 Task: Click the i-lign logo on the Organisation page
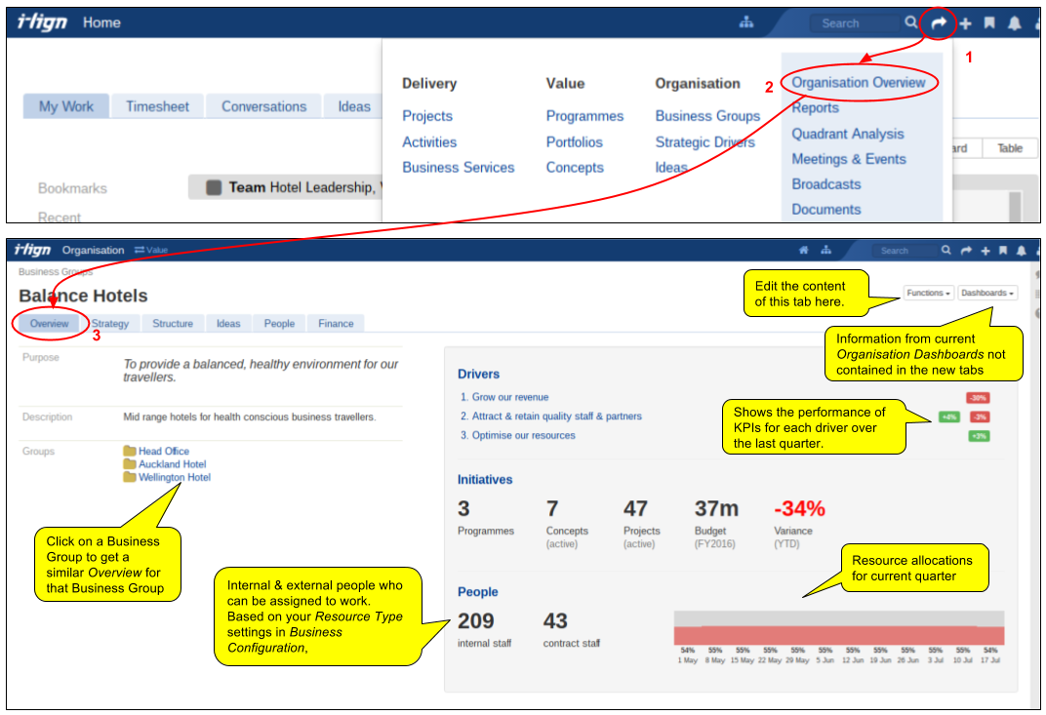33,250
